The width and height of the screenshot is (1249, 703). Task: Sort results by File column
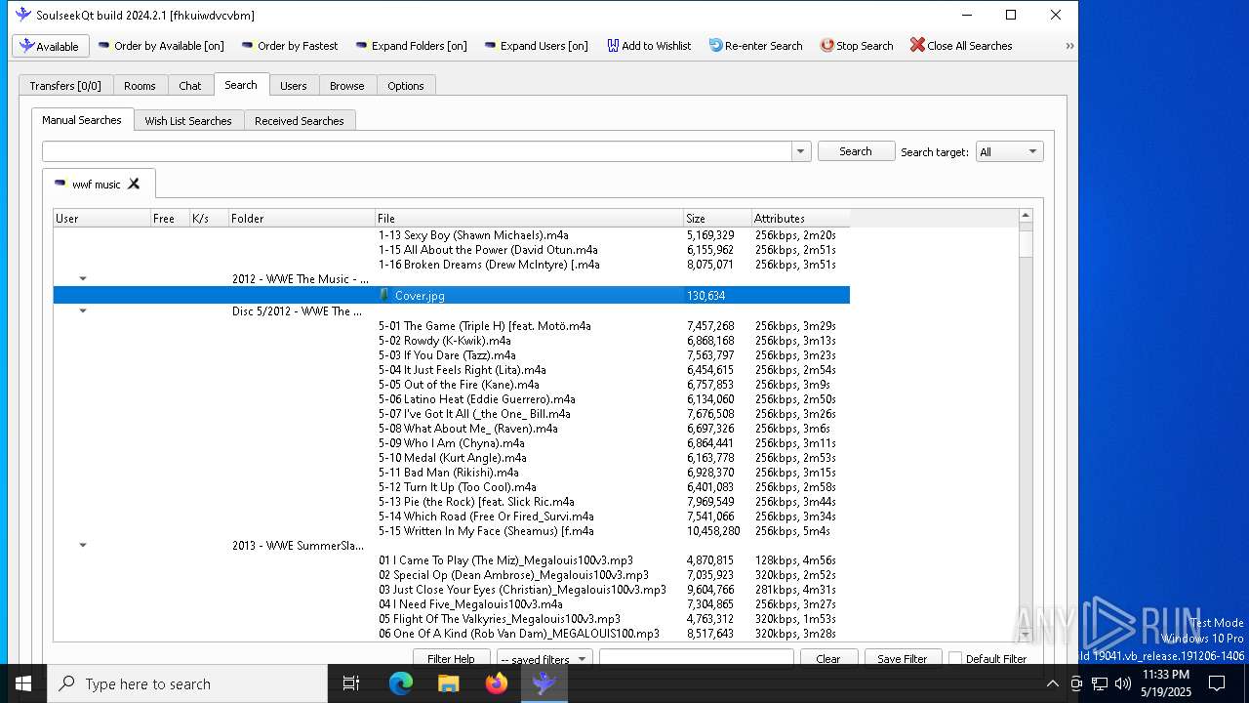click(x=529, y=218)
